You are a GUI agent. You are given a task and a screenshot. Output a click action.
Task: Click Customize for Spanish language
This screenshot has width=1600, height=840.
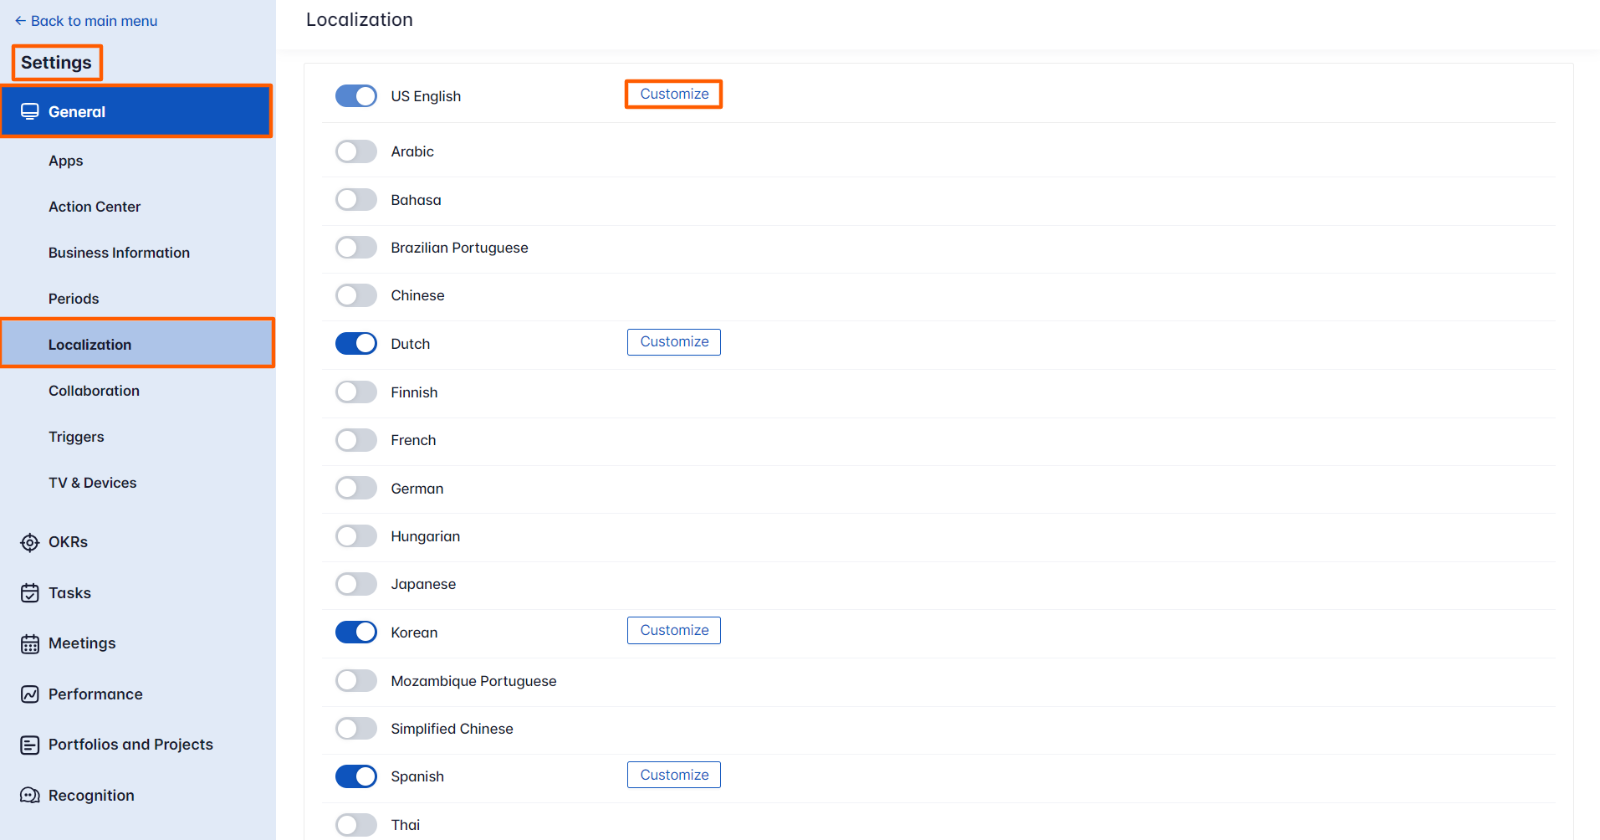673,774
